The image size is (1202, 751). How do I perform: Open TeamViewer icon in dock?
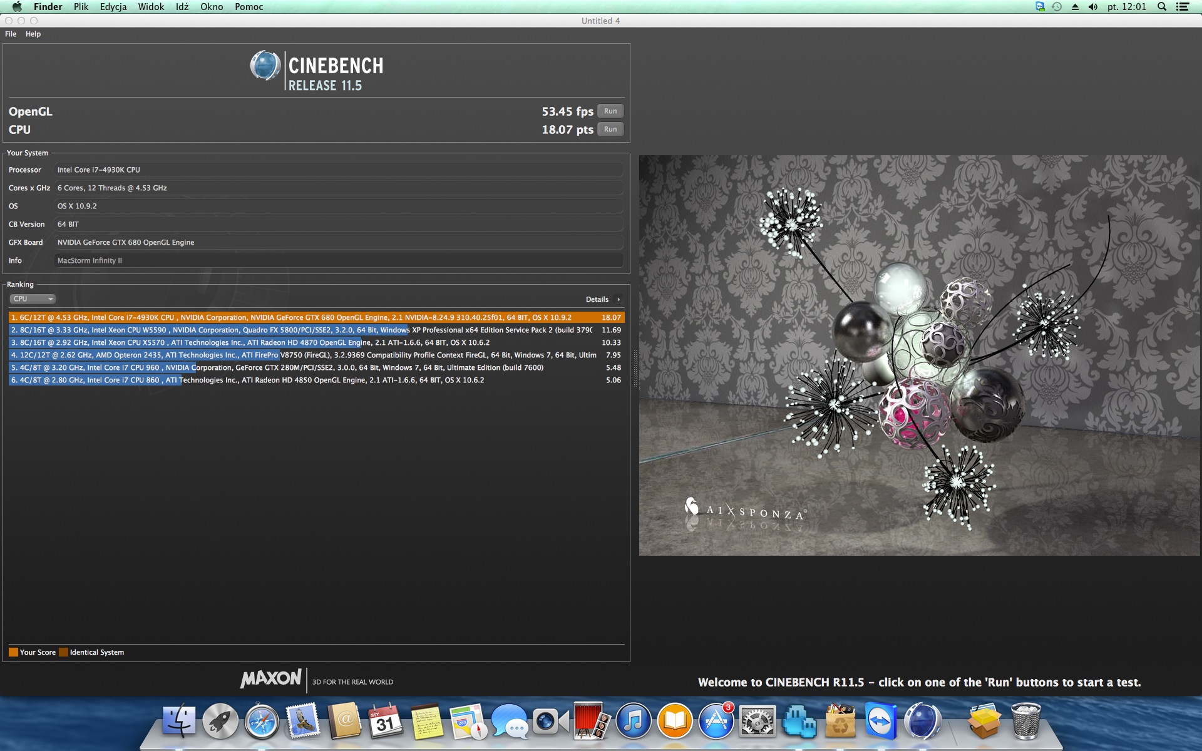click(x=881, y=722)
